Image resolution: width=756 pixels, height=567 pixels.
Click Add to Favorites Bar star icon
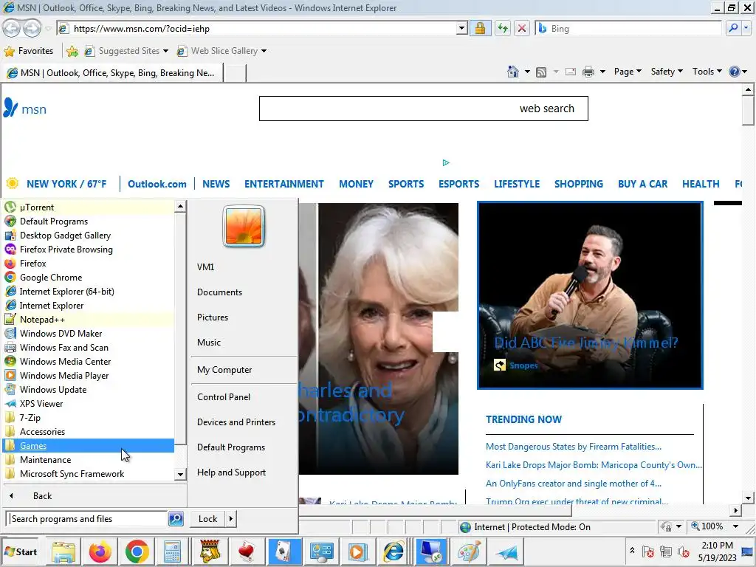pos(72,51)
